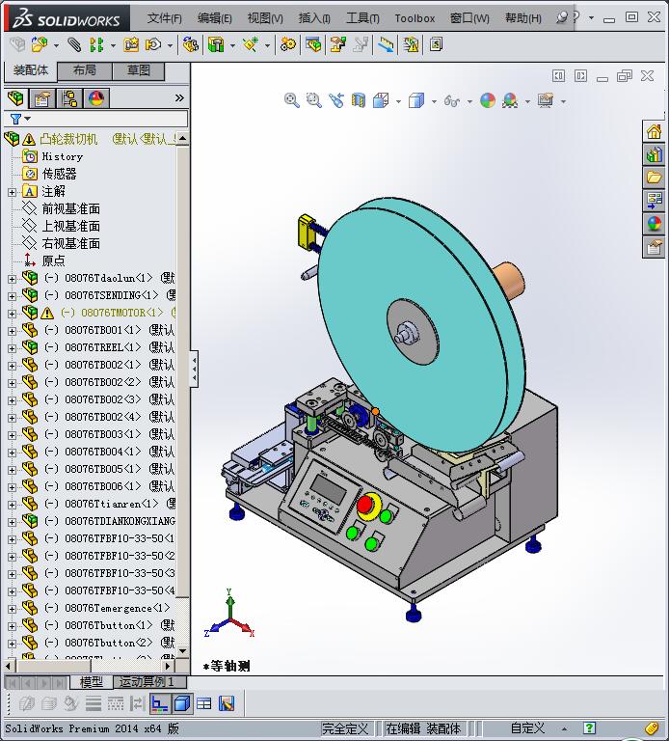Click the Bill of Materials icon

pyautogui.click(x=313, y=45)
